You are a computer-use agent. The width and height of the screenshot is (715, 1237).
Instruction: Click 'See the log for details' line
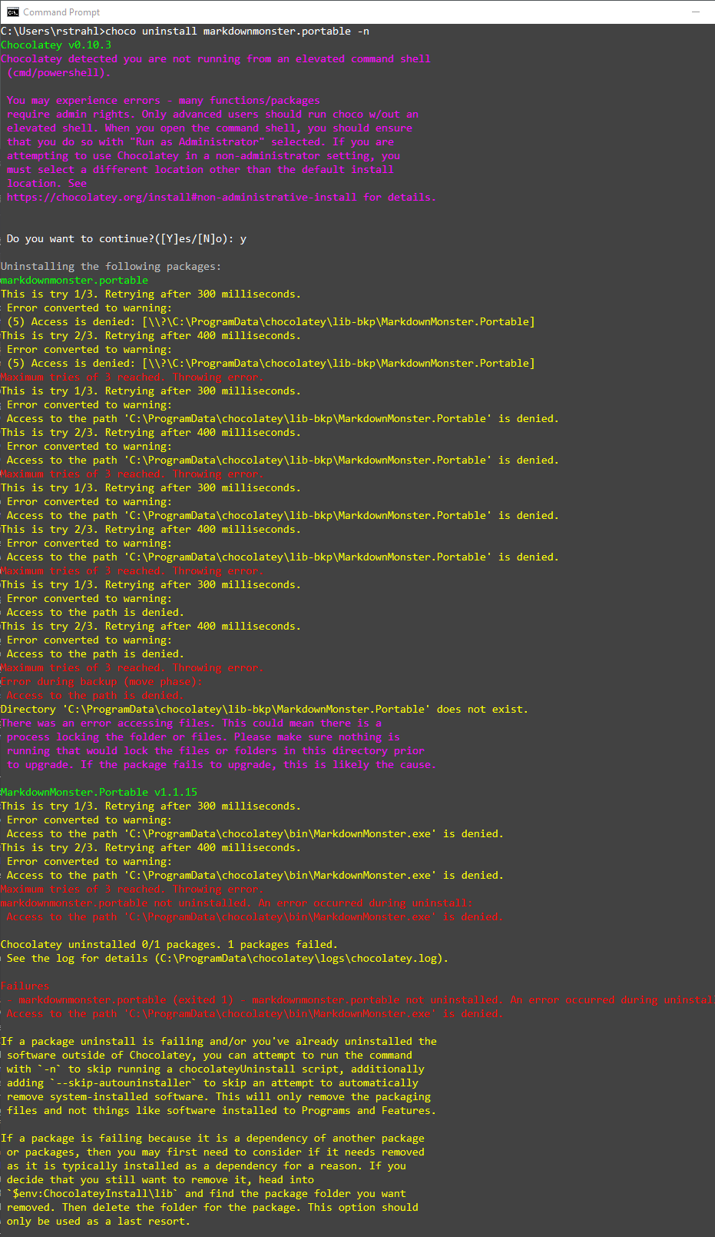(228, 959)
